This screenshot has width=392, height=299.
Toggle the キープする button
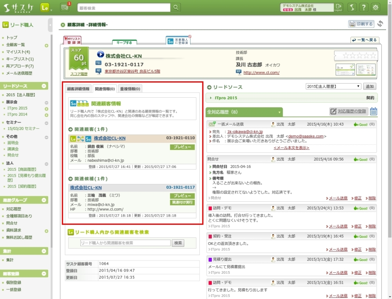click(x=124, y=42)
